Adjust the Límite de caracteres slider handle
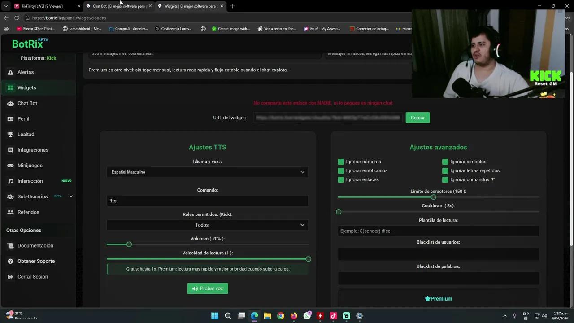The width and height of the screenshot is (574, 323). click(x=433, y=197)
